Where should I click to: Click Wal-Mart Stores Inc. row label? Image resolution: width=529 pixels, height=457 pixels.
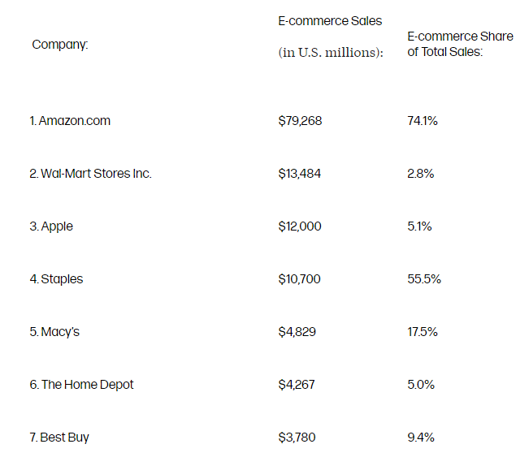point(90,174)
